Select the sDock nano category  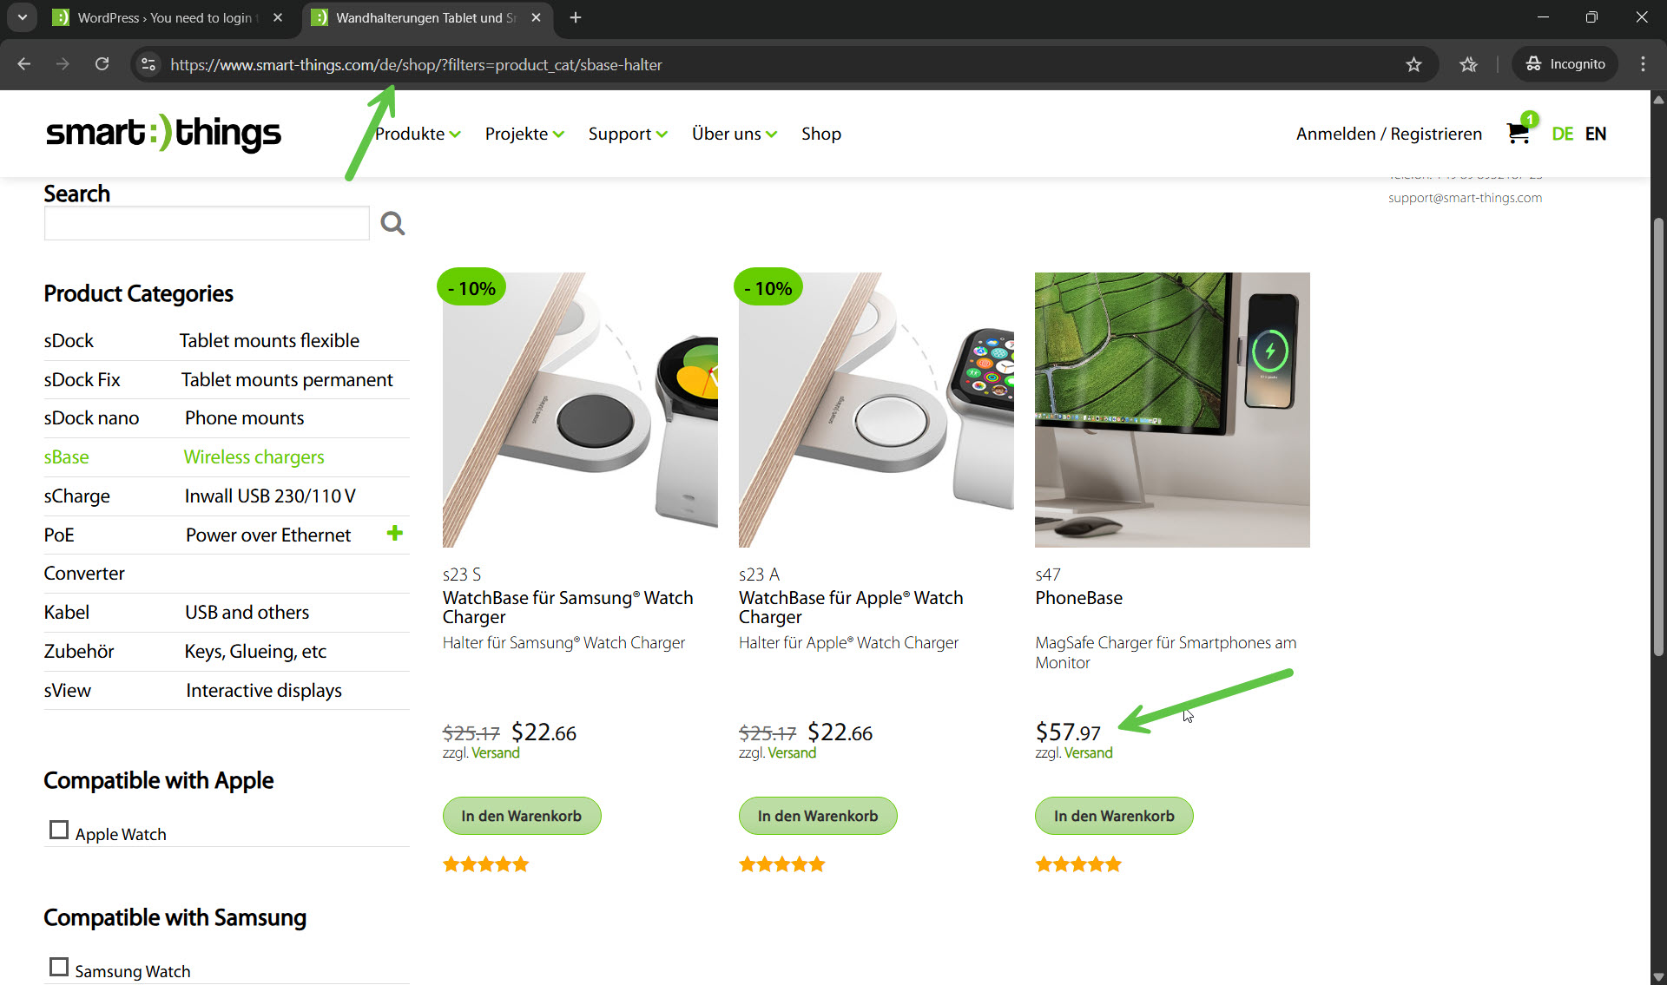pos(227,417)
